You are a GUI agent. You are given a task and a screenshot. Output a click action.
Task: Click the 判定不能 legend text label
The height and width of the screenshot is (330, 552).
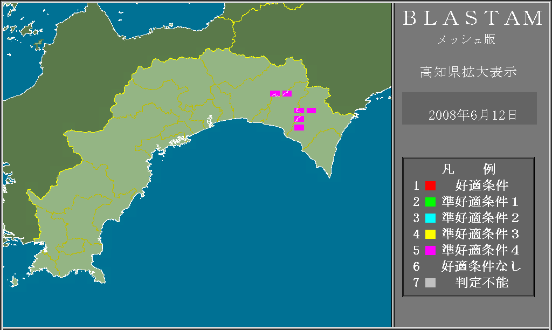(481, 283)
